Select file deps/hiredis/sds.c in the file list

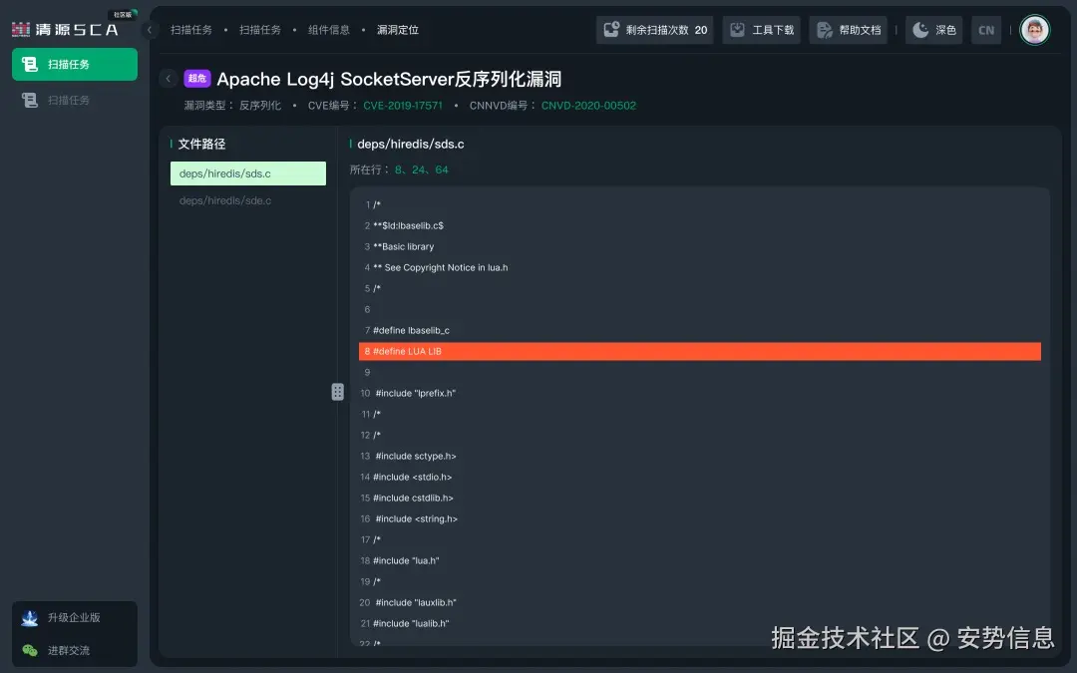click(x=248, y=173)
